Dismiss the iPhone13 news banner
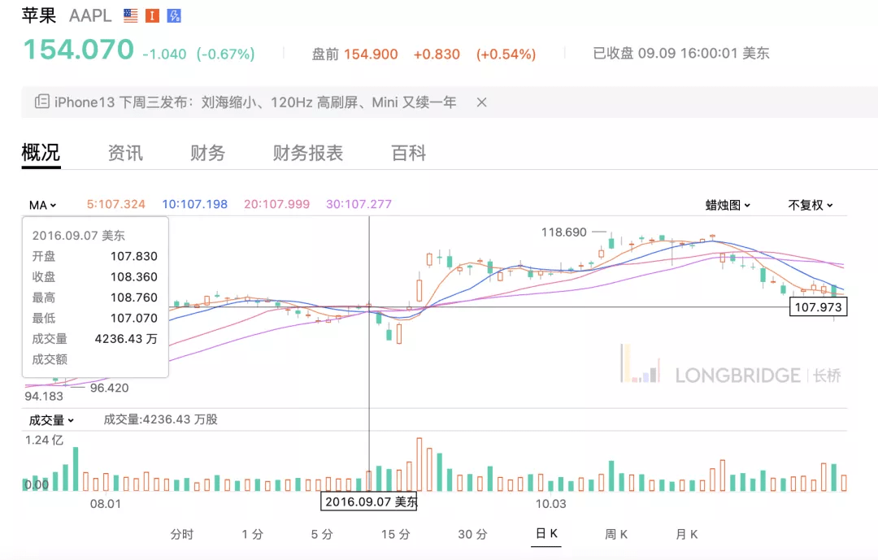 481,102
